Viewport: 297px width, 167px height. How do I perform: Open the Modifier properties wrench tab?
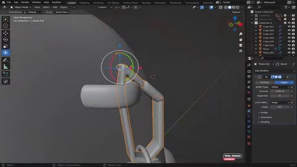click(249, 111)
